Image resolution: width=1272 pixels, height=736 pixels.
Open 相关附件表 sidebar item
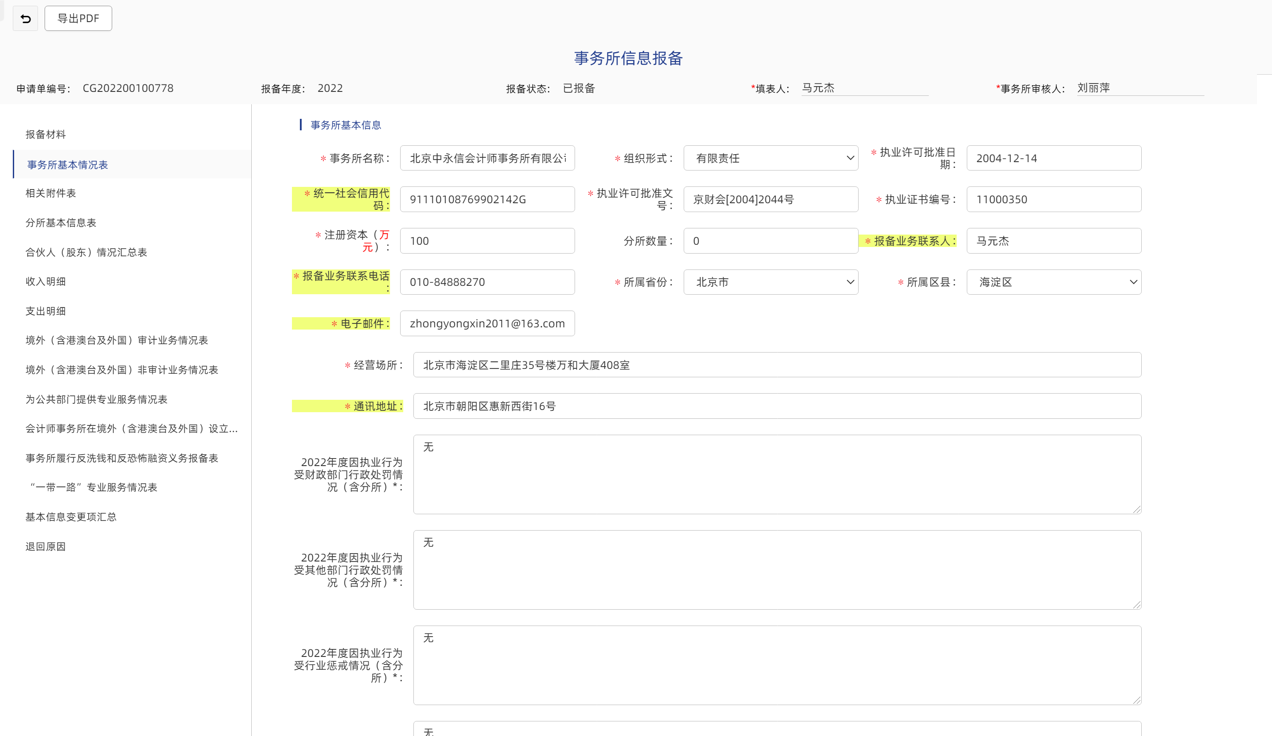(x=50, y=193)
